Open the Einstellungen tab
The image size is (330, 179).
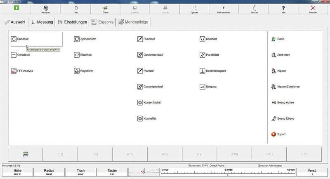point(72,22)
